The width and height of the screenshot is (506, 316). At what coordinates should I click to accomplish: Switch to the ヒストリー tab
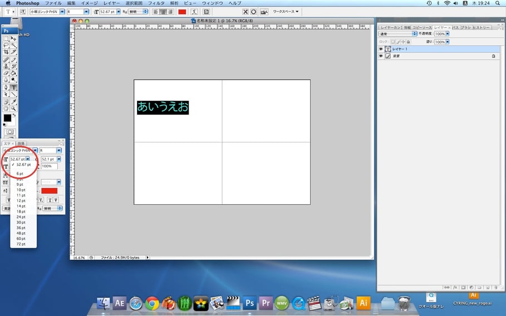tap(481, 27)
